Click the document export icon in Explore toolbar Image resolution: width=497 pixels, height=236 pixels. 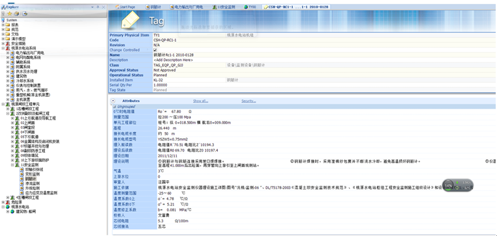tap(25, 14)
